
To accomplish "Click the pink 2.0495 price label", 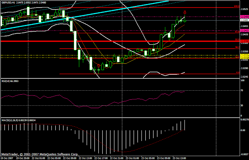I will (245, 17).
